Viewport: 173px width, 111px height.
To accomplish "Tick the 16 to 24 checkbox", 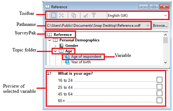I will [x=160, y=80].
